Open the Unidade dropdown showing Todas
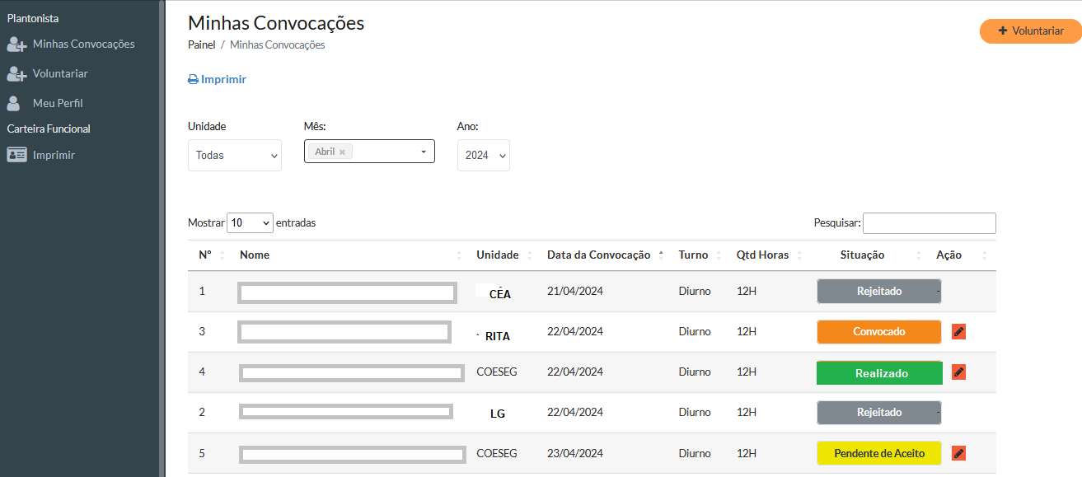 pos(235,155)
